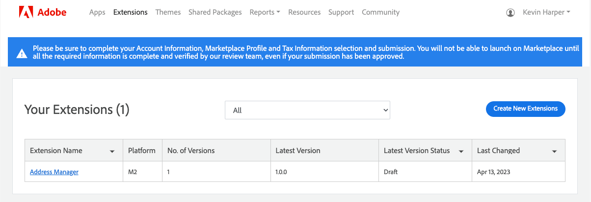The width and height of the screenshot is (591, 202).
Task: Click the number of versions cell '1'
Action: [x=216, y=172]
